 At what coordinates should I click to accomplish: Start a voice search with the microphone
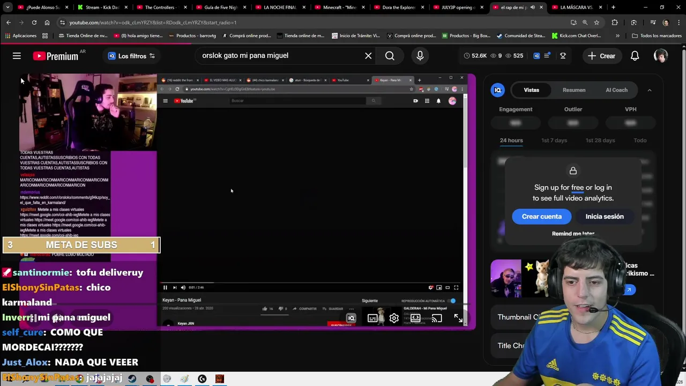click(x=420, y=56)
